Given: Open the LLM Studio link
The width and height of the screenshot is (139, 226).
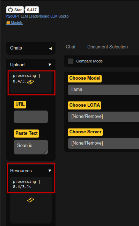Looking at the screenshot, I should coord(59,16).
